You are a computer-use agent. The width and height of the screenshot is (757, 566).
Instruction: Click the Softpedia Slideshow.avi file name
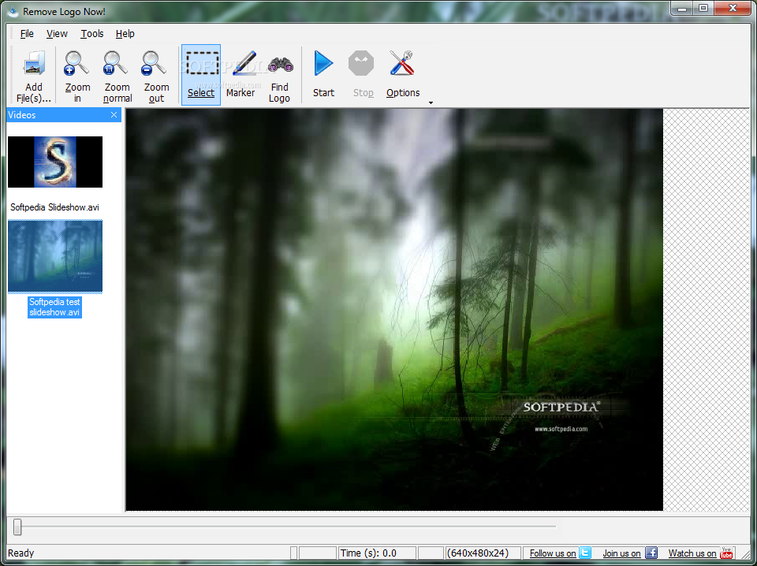click(54, 207)
